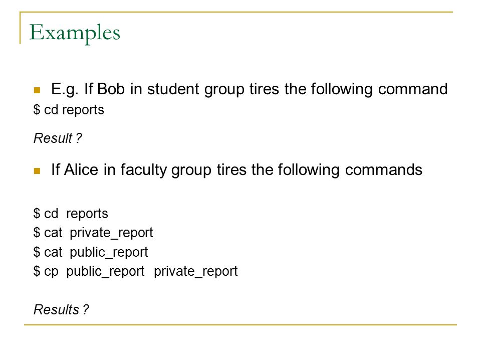Screen dimensions: 481x361
Task: Click the gold horizontal line at slide bottom
Action: click(240, 325)
